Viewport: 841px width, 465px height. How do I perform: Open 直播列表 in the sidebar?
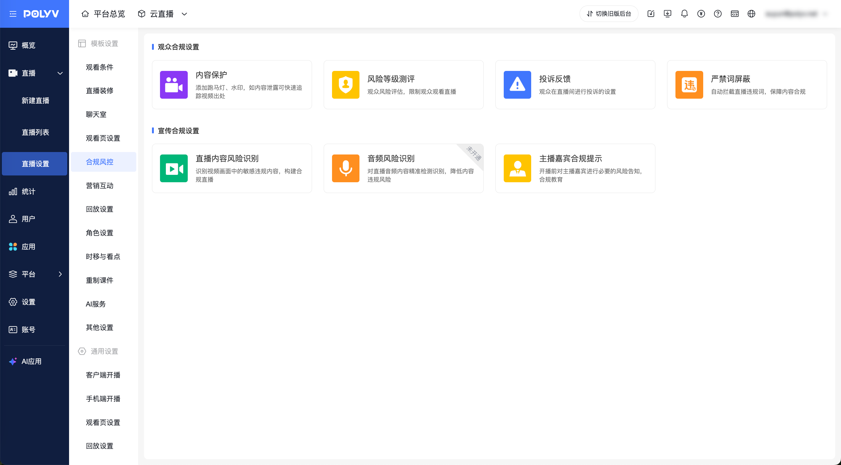tap(35, 132)
